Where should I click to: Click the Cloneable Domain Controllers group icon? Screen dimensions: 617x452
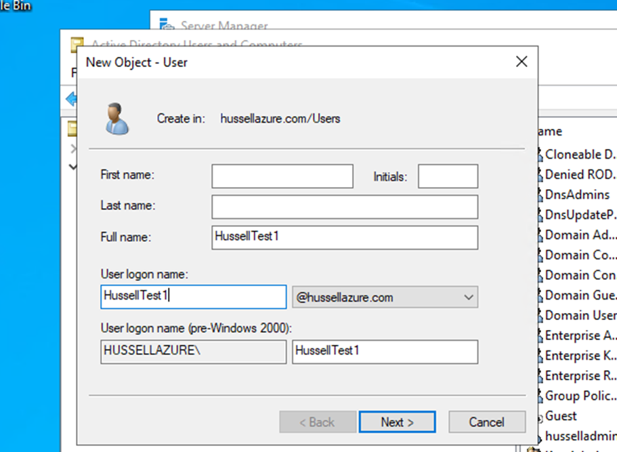[x=540, y=154]
